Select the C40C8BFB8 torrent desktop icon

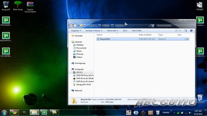[x=6, y=52]
